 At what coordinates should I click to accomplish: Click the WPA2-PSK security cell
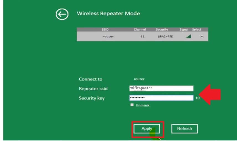point(164,37)
